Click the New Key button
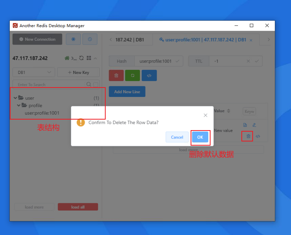Screen dimensions: 291x235 point(78,72)
